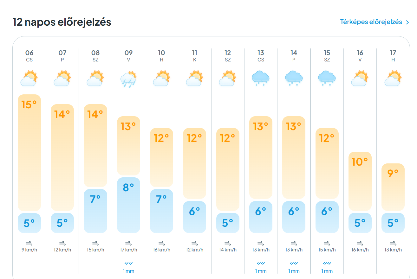Screen dimensions: 417x279
Task: Click the 1 mm precipitation label for day 09
Action: (x=128, y=271)
